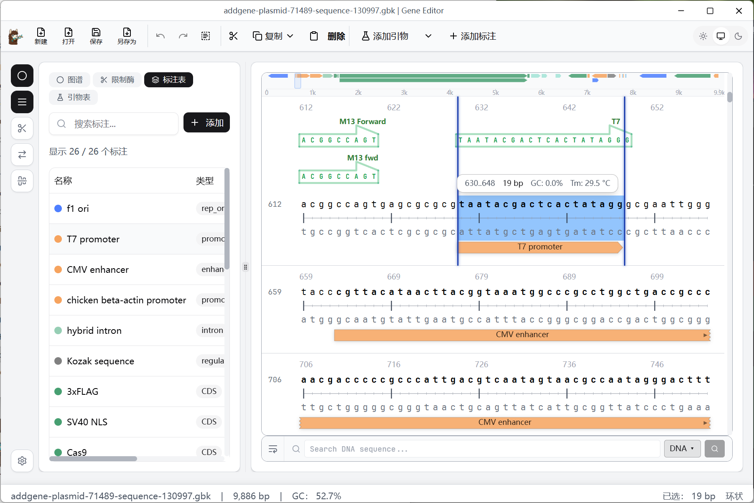Choose Save As (另存为) icon

(127, 36)
